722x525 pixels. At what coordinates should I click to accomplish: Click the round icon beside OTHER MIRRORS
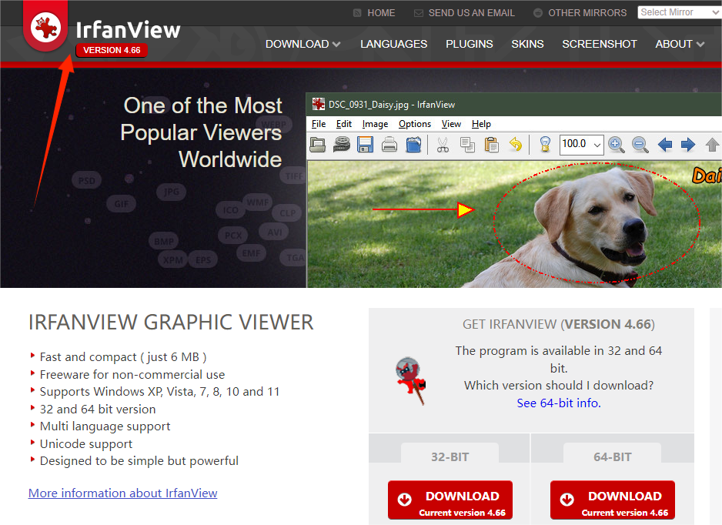(x=538, y=13)
